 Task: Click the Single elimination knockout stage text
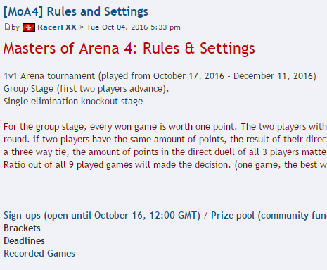point(73,102)
